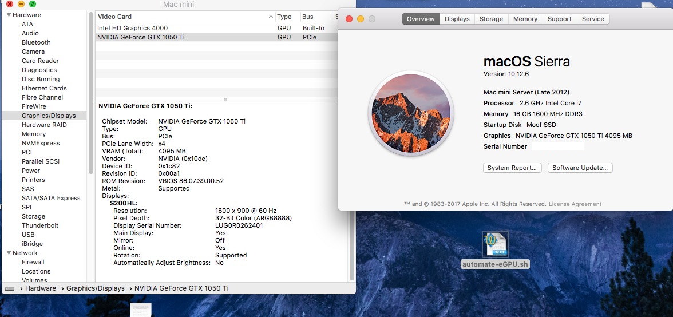This screenshot has width=673, height=317.
Task: Switch to the Overview tab
Action: [x=421, y=19]
